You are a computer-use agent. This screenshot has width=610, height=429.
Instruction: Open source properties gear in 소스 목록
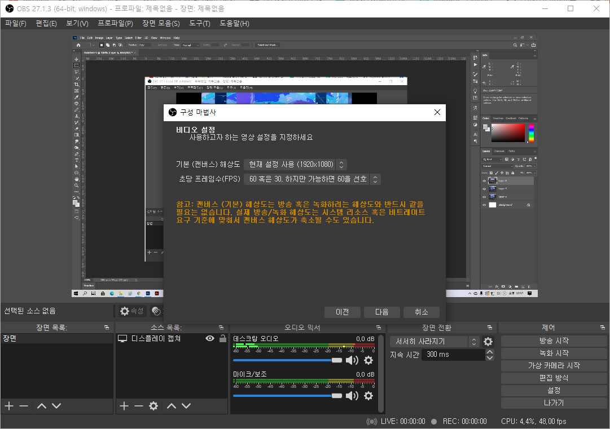click(153, 406)
